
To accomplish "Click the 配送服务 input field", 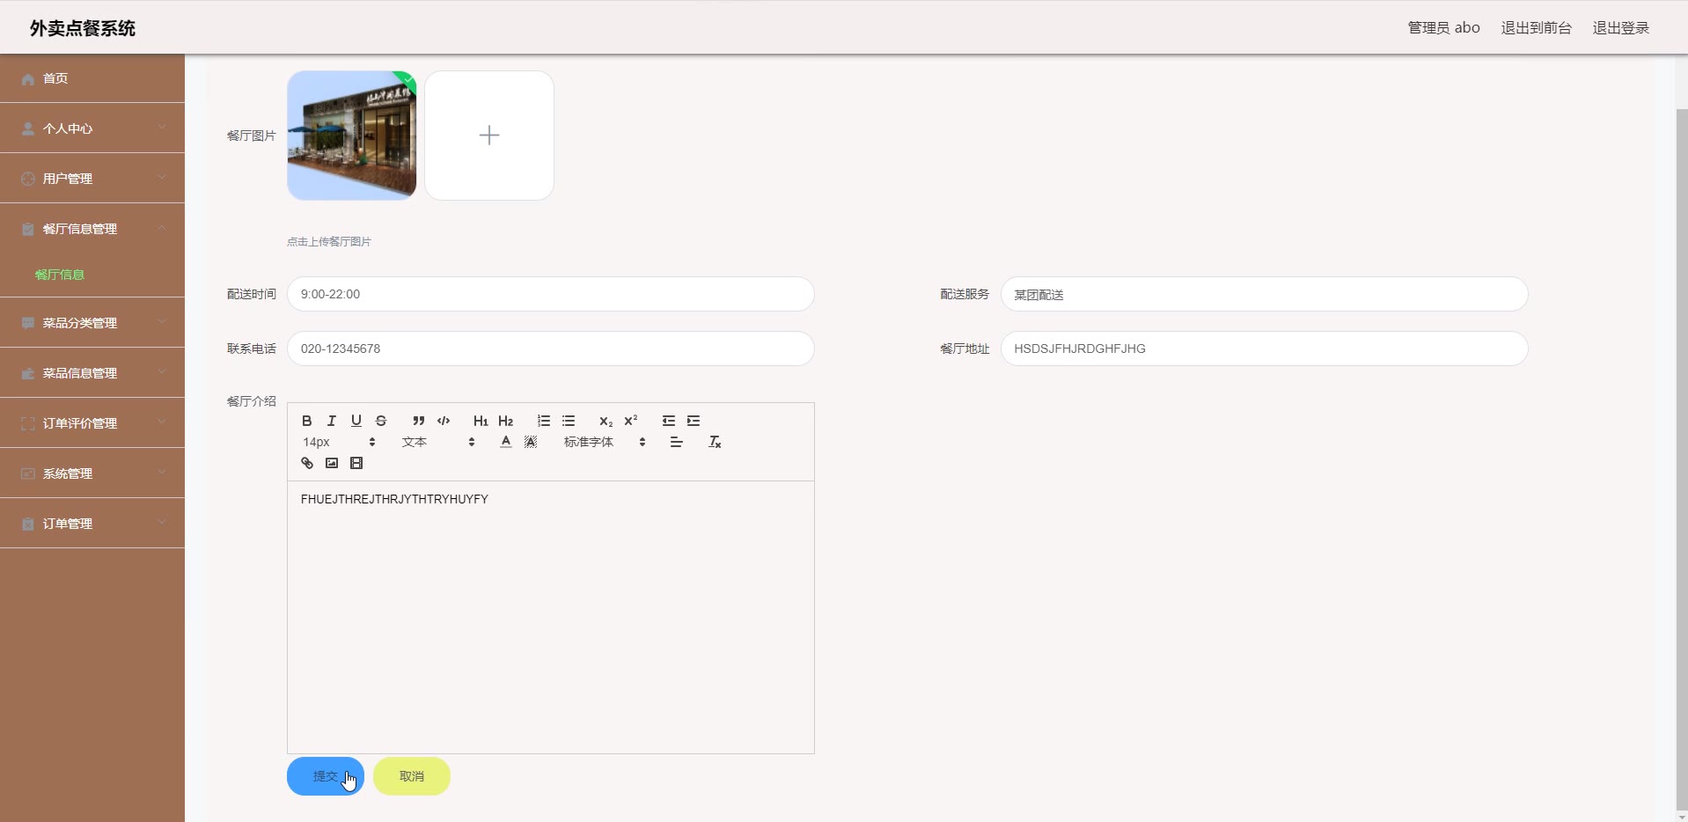I will coord(1264,294).
